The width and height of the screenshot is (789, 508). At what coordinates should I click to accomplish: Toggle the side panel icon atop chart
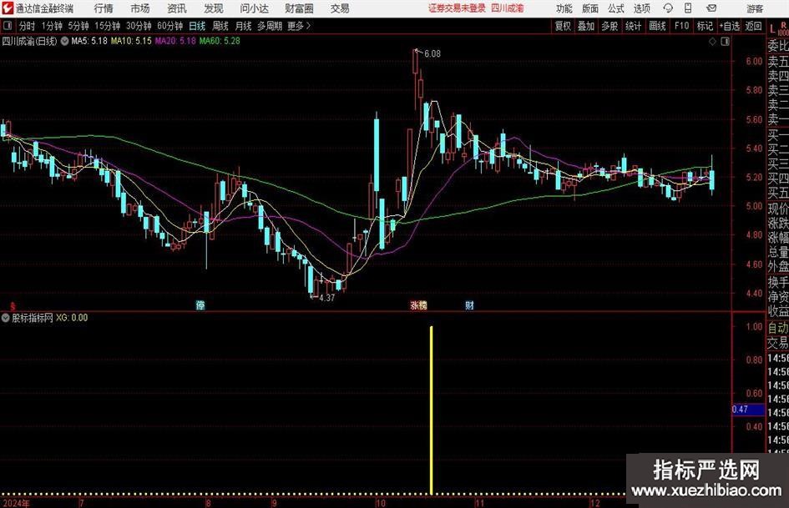(725, 42)
